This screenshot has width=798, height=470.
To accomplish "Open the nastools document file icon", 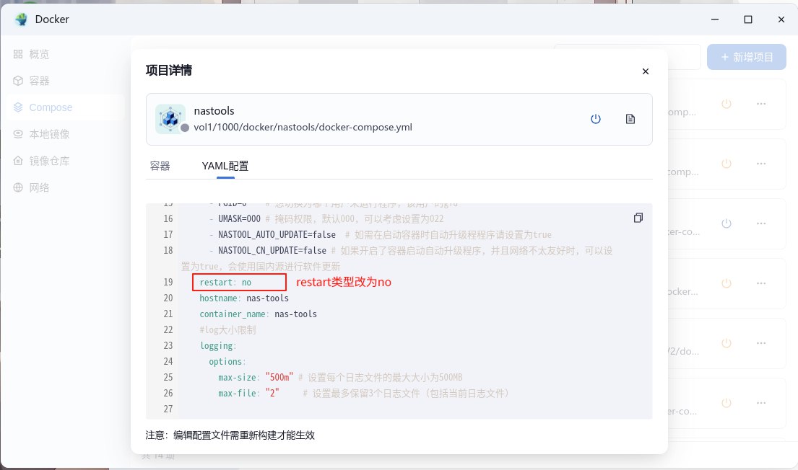I will pos(630,119).
